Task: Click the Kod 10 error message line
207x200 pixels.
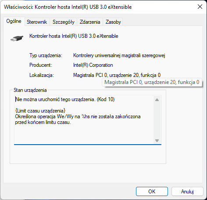Action: click(65, 99)
